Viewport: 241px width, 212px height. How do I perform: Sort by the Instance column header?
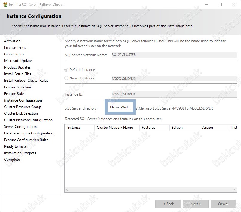(x=80, y=128)
